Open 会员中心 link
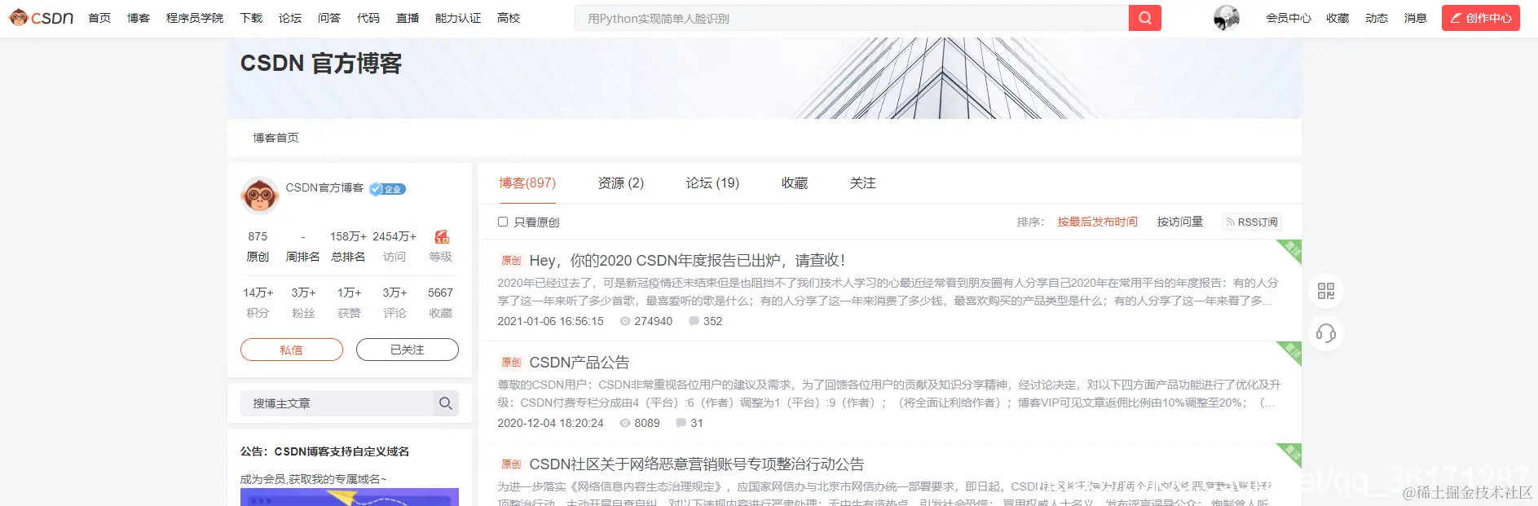Screen dimensions: 1538x506 point(1289,18)
